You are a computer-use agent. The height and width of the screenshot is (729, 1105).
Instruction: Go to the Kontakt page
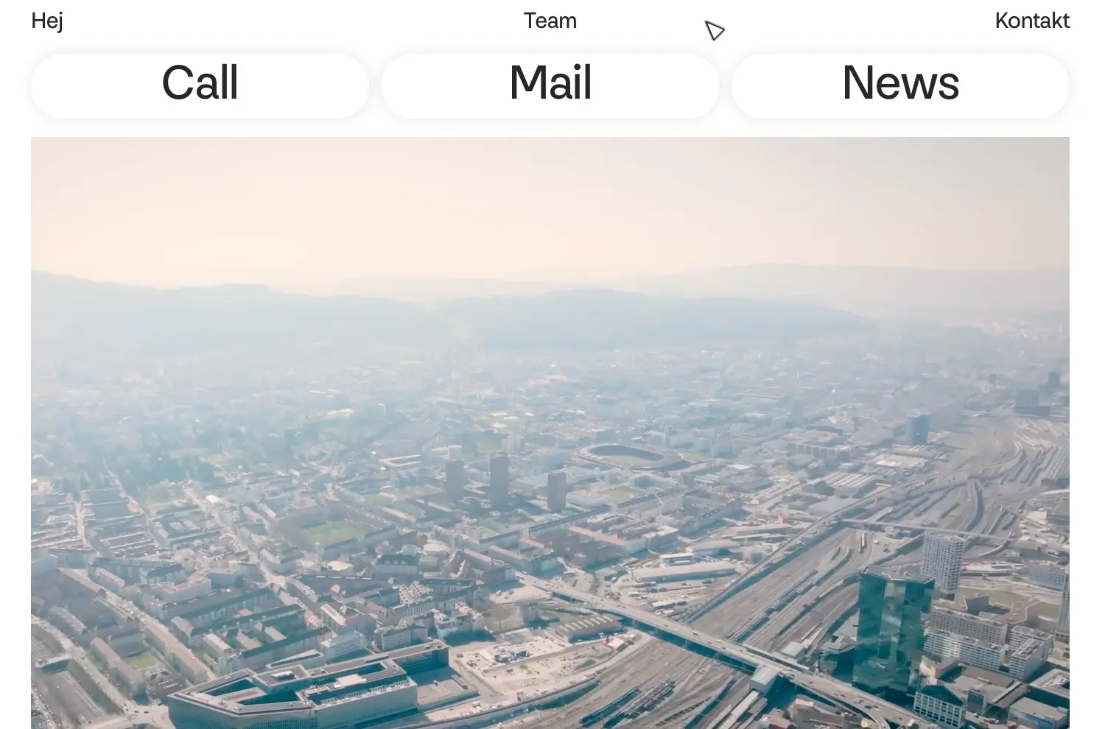pos(1031,21)
